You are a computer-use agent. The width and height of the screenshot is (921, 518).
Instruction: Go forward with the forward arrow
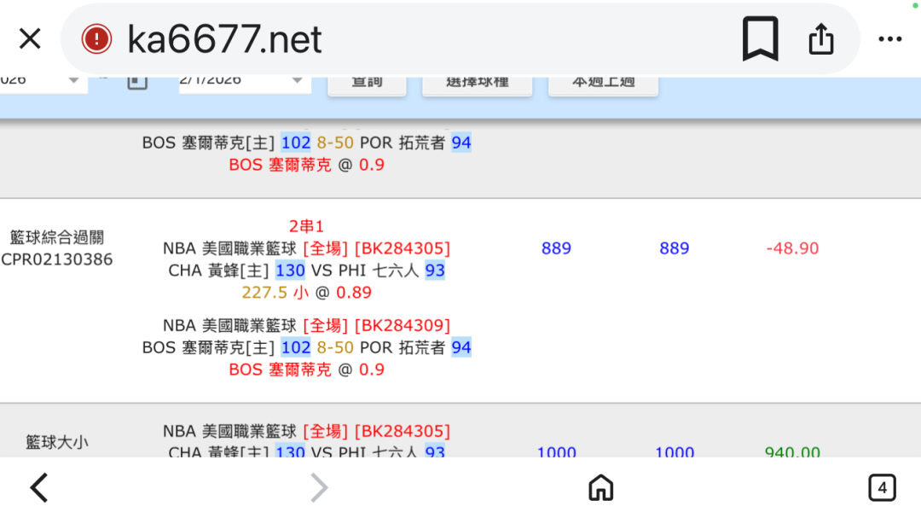coord(318,487)
